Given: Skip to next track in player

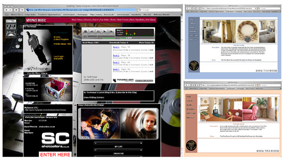Looking at the screenshot, I should pos(111,31).
